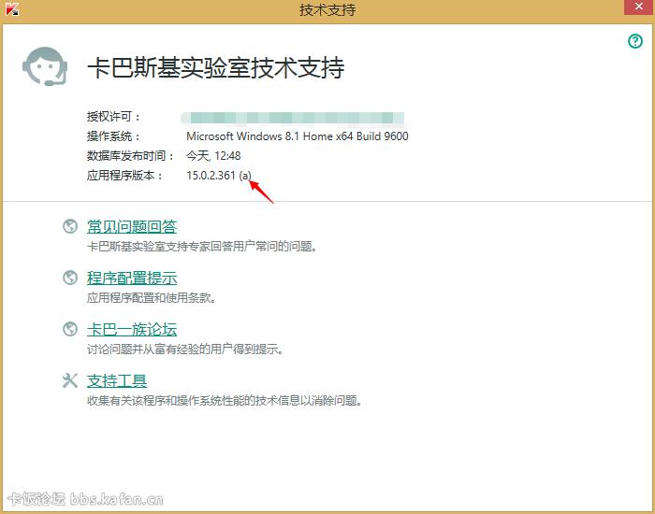Click the 应用程序版本 label
Viewport: 655px width, 514px height.
click(124, 176)
